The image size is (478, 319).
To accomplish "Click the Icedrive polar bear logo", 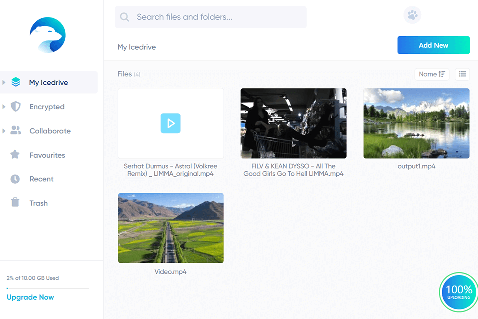I will coord(48,35).
